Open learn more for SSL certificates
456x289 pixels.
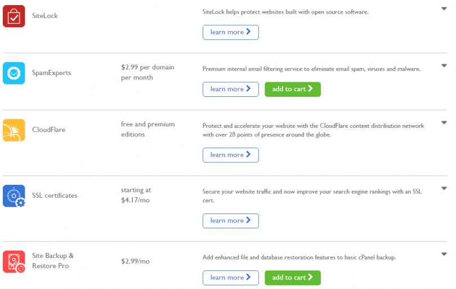click(x=230, y=221)
